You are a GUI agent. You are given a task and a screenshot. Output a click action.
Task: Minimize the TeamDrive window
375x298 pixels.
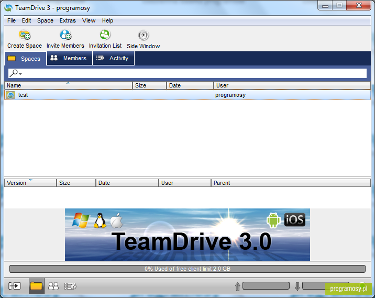coord(325,6)
